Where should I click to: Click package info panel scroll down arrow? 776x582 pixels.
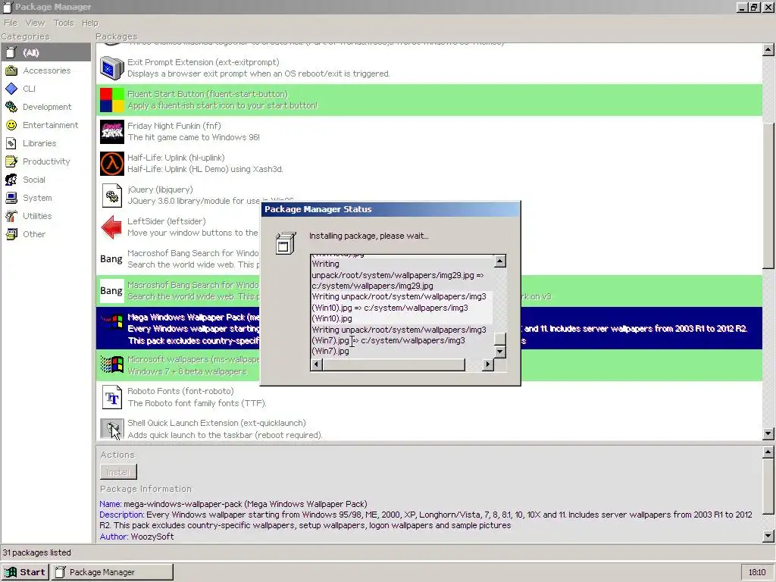point(768,536)
